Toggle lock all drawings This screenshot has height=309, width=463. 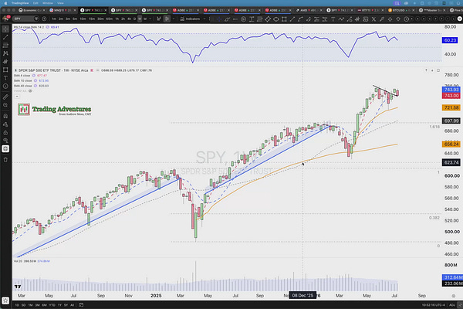click(x=5, y=132)
